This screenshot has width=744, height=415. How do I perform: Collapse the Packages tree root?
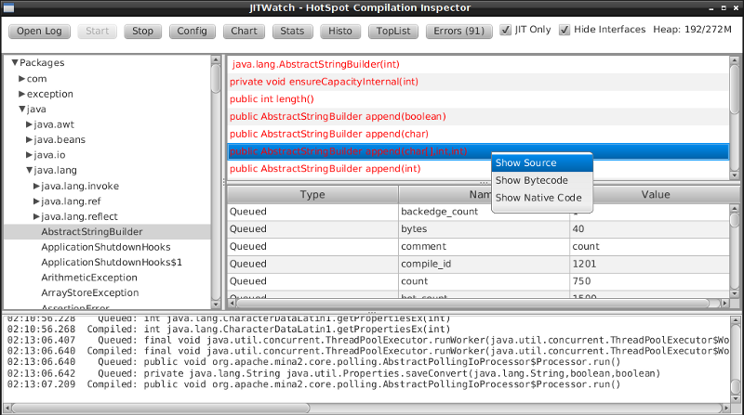pyautogui.click(x=15, y=63)
